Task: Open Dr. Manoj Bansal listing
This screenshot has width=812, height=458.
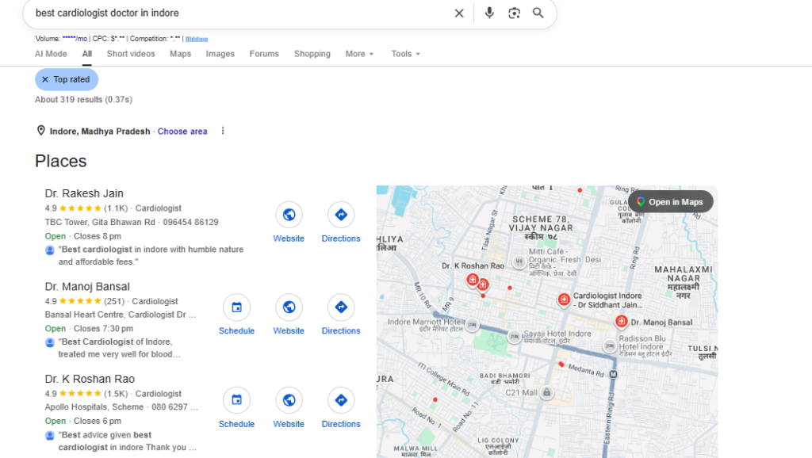Action: point(87,287)
